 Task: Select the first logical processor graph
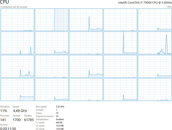coord(17,19)
